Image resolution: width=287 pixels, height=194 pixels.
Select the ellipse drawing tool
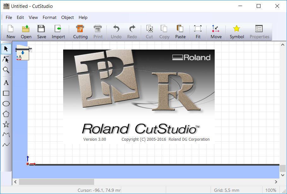pos(6,104)
